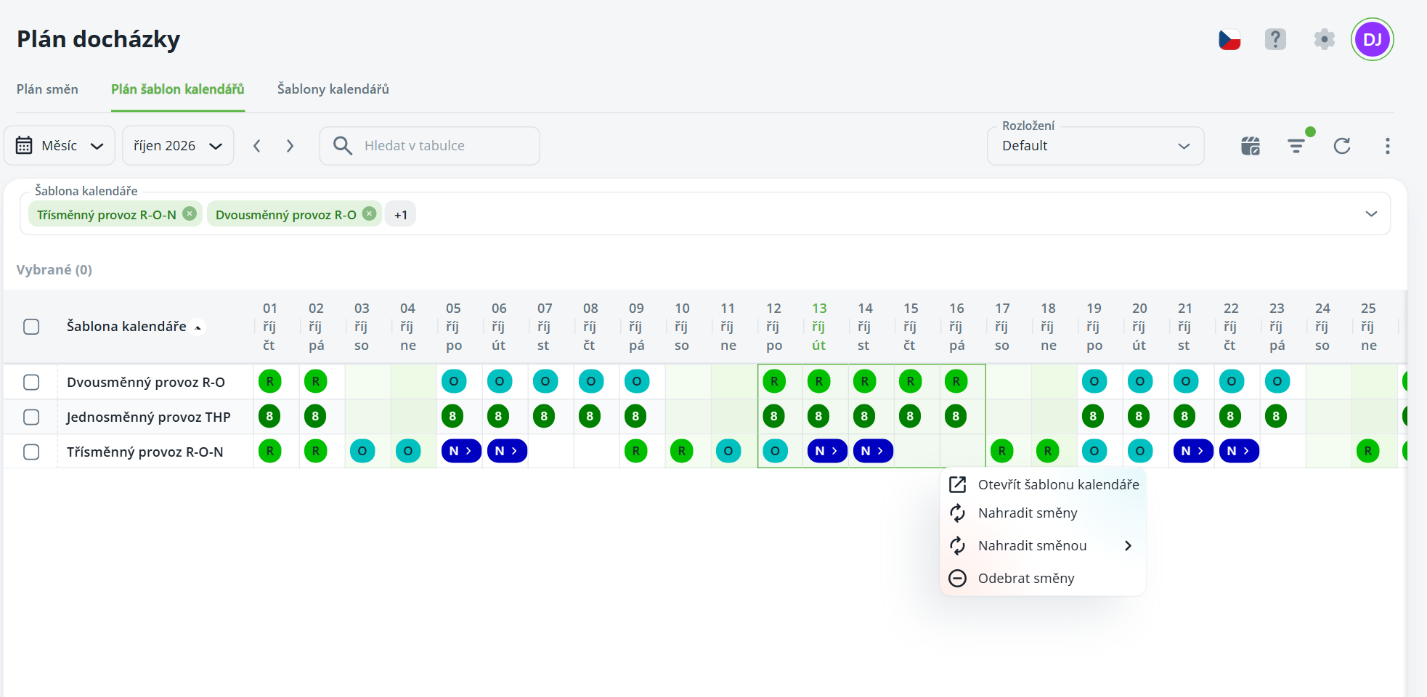The height and width of the screenshot is (697, 1427).
Task: Go to previous month arrow
Action: point(256,146)
